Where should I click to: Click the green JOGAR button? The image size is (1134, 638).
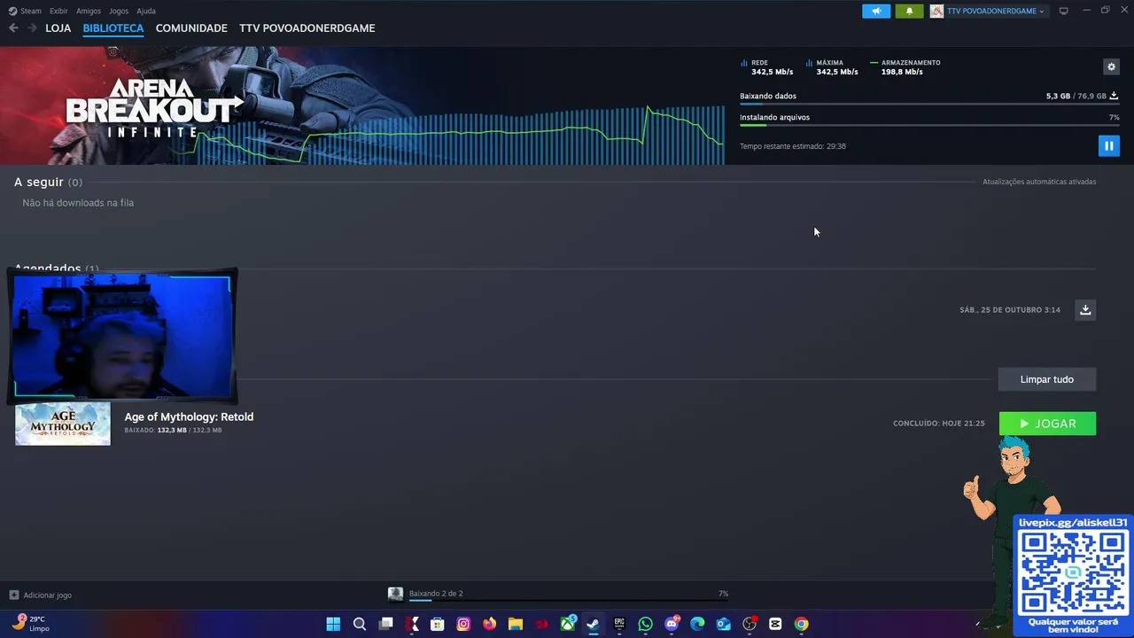tap(1047, 424)
